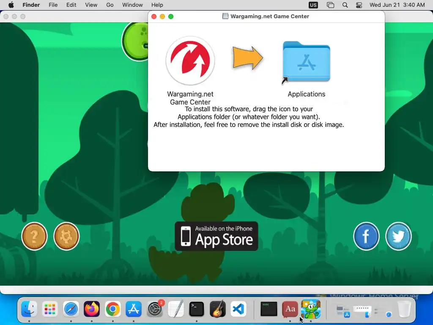Open the game settings gear coin button
Viewport: 433px width, 325px height.
[66, 236]
